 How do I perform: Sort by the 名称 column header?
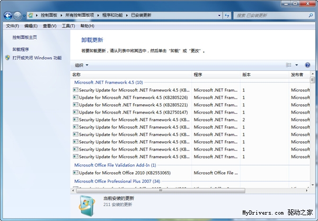pyautogui.click(x=131, y=75)
